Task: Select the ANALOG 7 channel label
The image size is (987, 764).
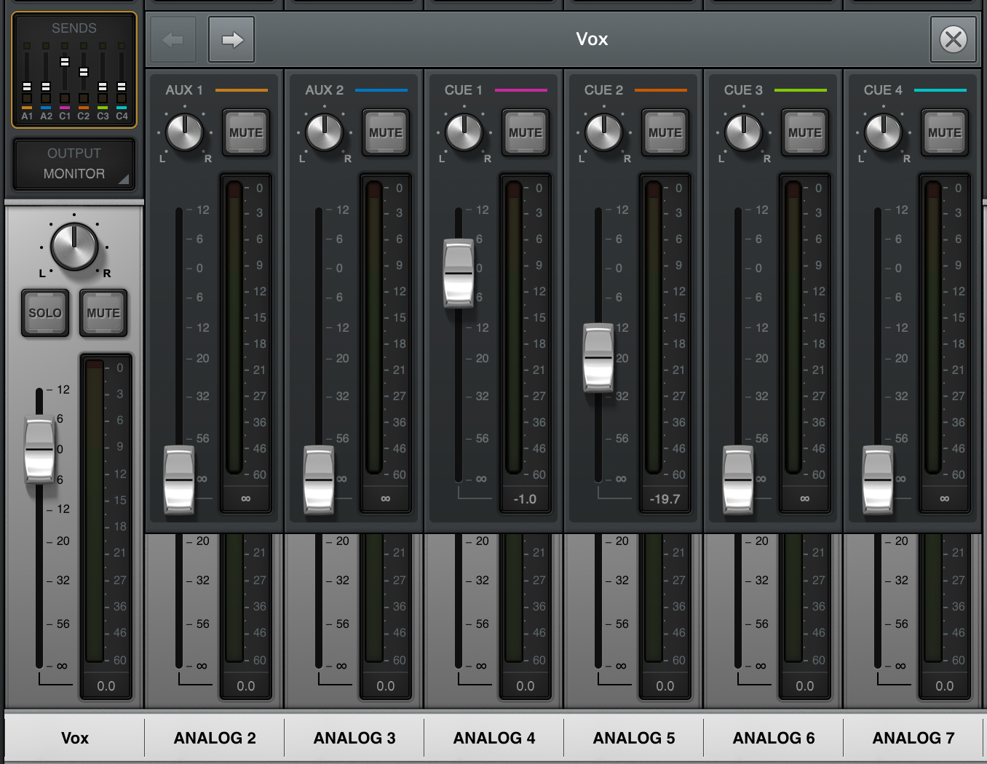Action: pyautogui.click(x=913, y=738)
